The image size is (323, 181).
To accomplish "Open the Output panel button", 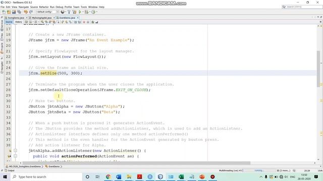I will 10,170.
